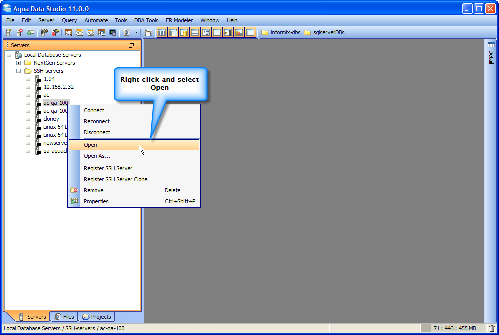Switch to the Projects tab
This screenshot has height=335, width=499.
click(96, 317)
